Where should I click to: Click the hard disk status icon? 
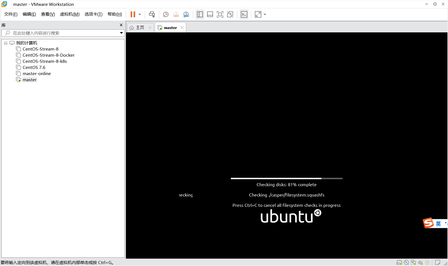pyautogui.click(x=399, y=262)
